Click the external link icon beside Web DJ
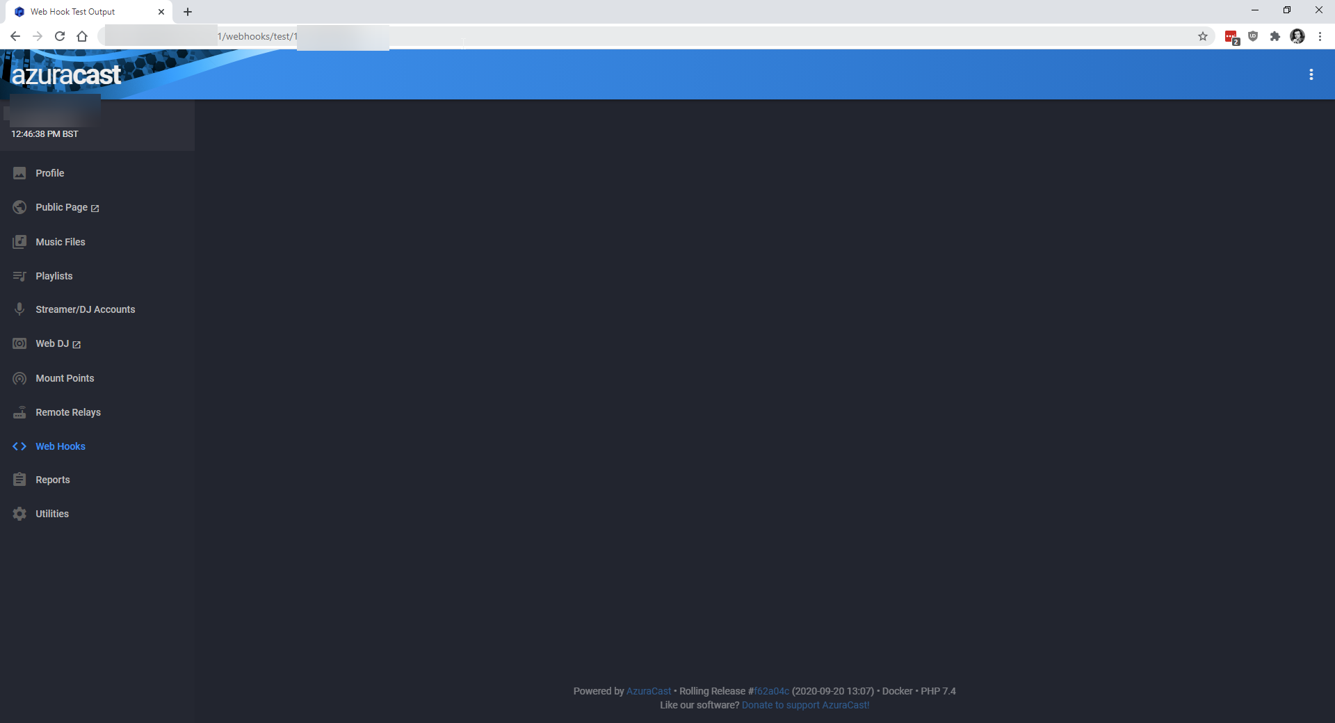This screenshot has height=723, width=1335. click(x=76, y=344)
